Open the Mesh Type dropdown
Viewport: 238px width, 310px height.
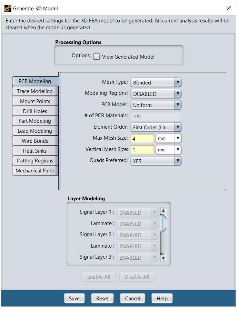tap(178, 82)
